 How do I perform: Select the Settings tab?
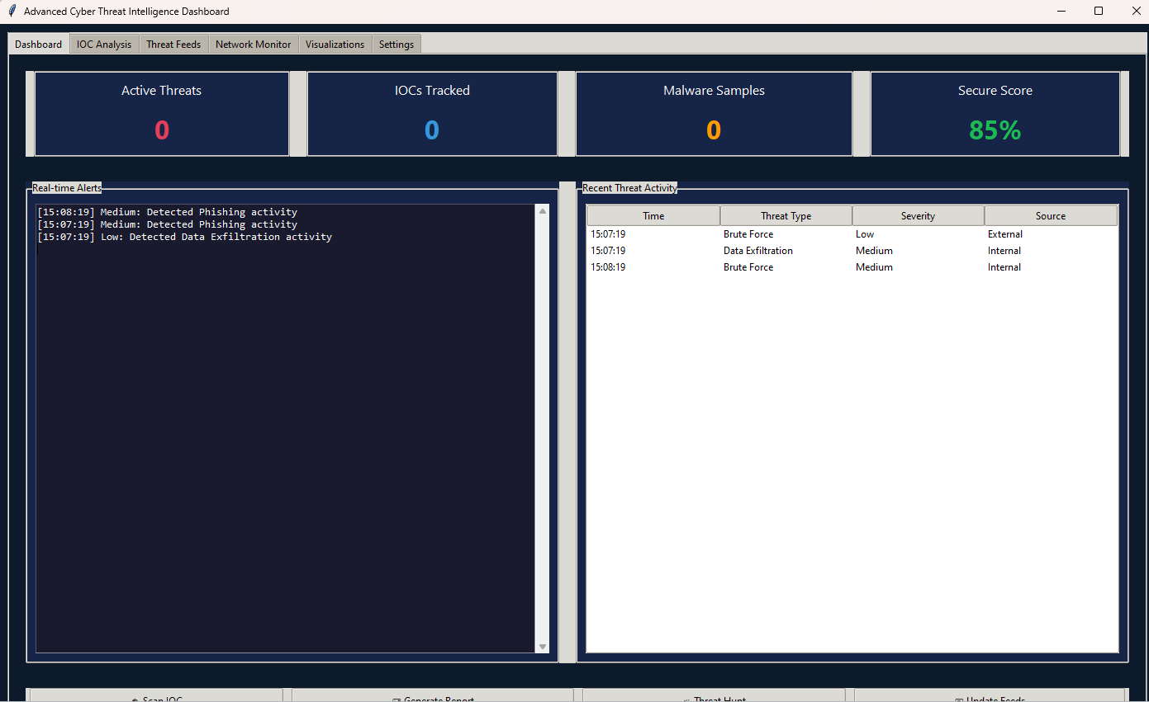click(396, 45)
